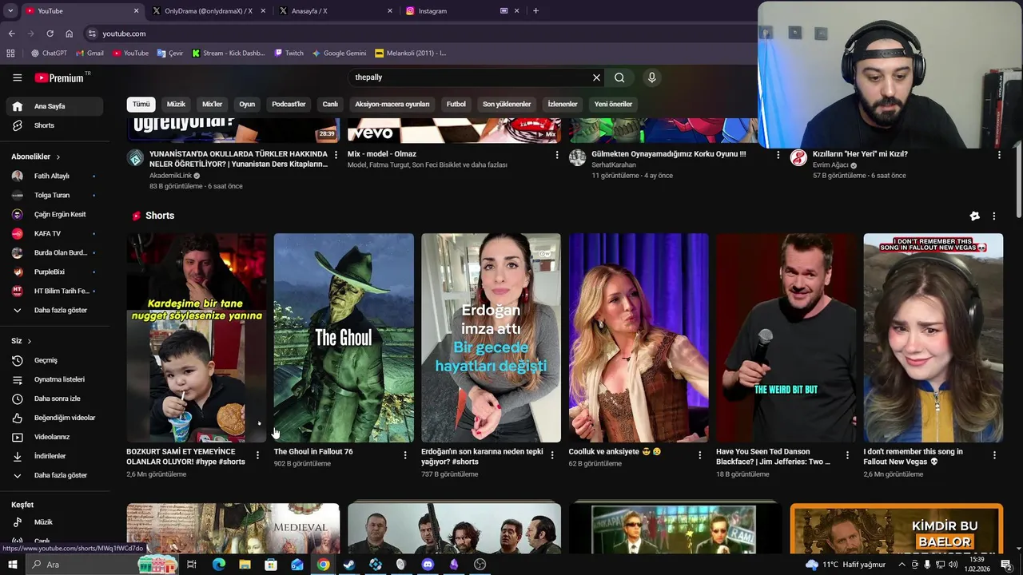The width and height of the screenshot is (1023, 575).
Task: Select the Canlı filter chip
Action: click(x=330, y=104)
